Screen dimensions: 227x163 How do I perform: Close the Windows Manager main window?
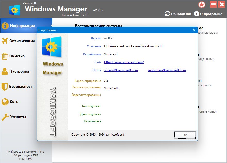pyautogui.click(x=222, y=4)
